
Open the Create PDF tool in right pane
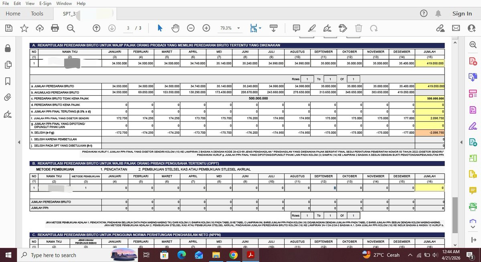click(x=473, y=61)
